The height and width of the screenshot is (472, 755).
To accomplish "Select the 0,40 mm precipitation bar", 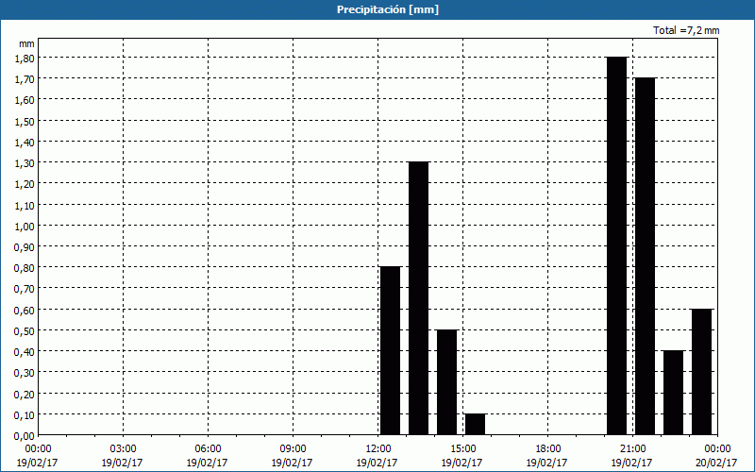I will (673, 393).
